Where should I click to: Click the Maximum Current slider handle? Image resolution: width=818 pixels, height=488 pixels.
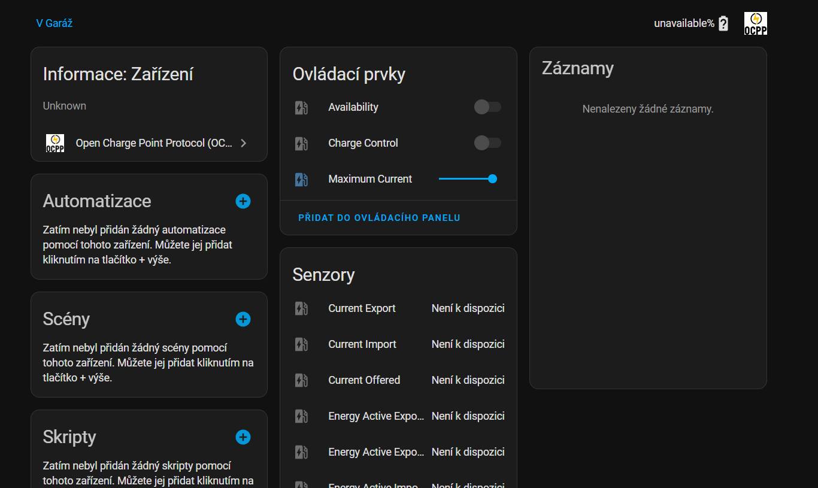click(492, 178)
